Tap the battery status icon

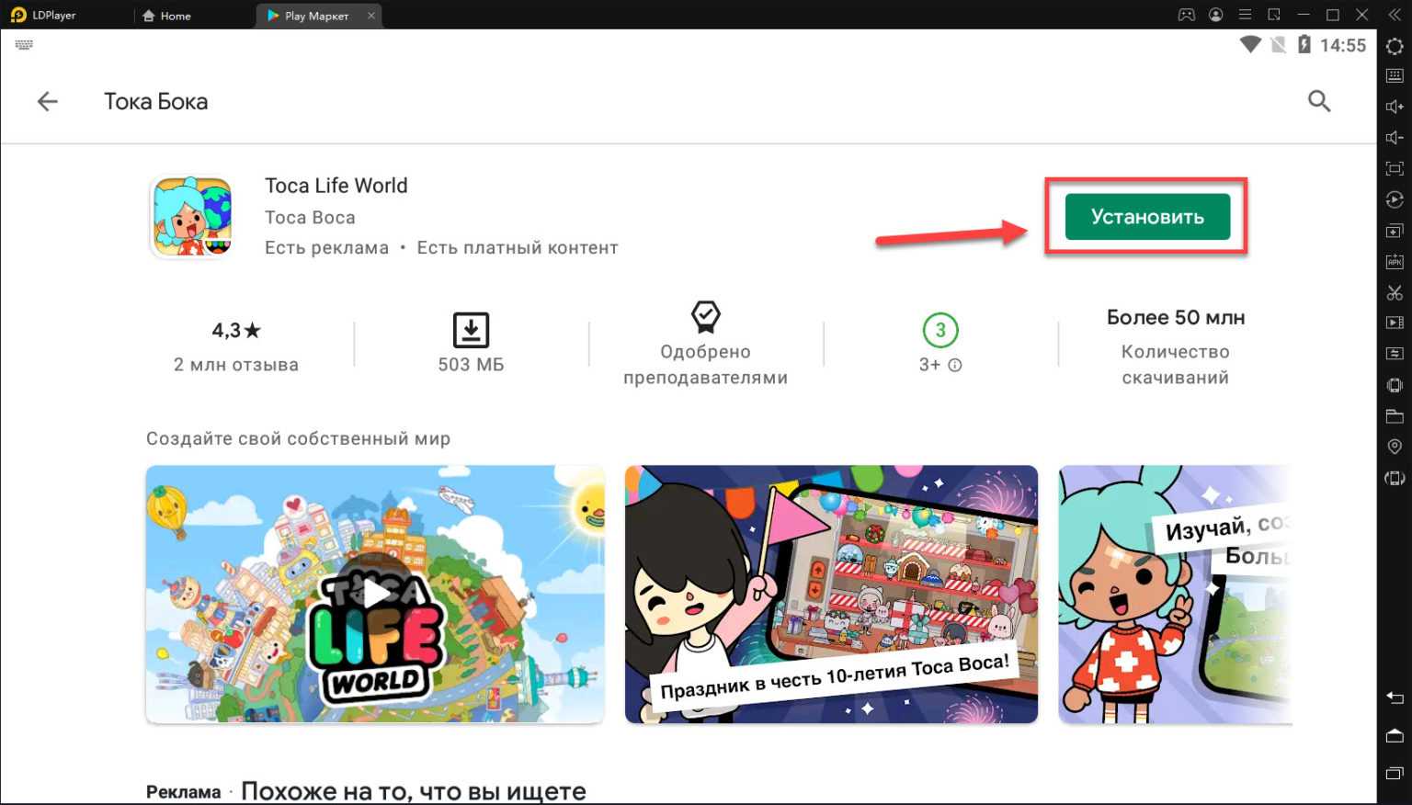coord(1304,44)
